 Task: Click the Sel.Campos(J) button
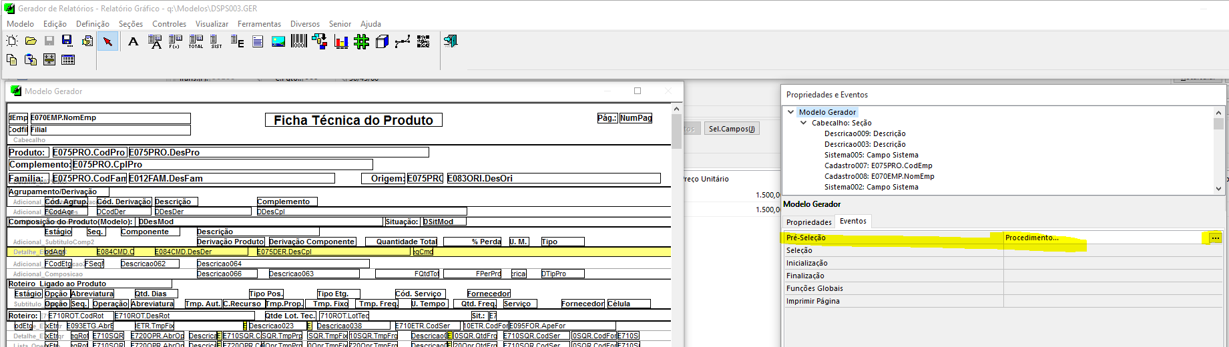[732, 129]
